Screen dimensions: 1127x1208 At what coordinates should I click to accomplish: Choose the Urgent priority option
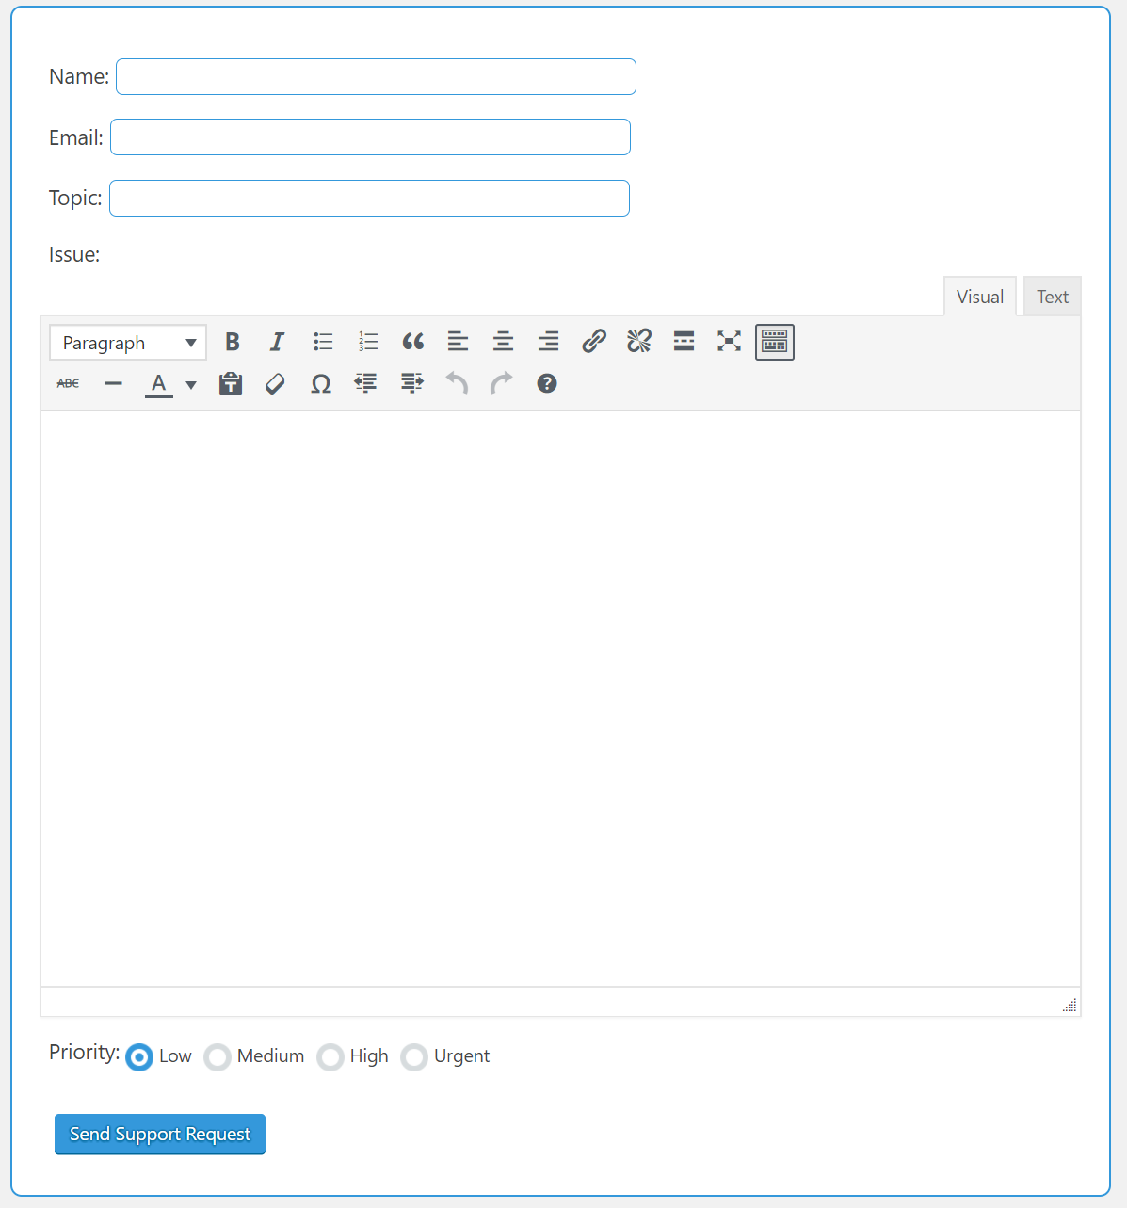[414, 1057]
